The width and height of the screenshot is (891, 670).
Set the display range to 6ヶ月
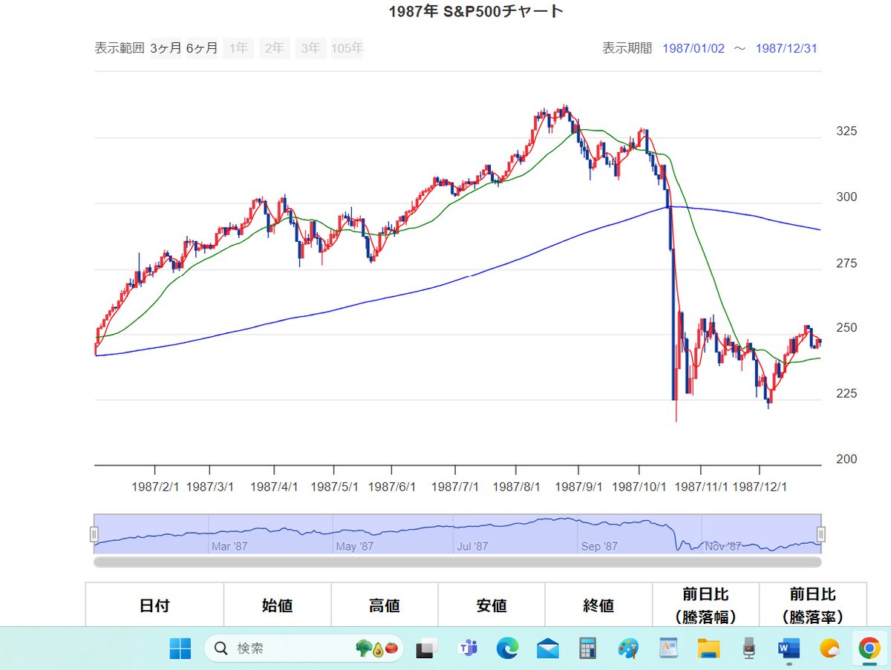pos(202,48)
